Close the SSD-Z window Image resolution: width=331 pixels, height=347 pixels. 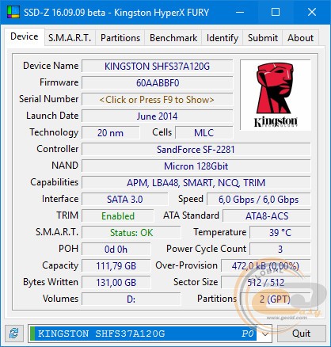click(312, 12)
